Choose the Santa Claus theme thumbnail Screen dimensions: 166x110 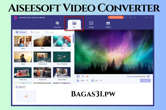click(x=23, y=72)
